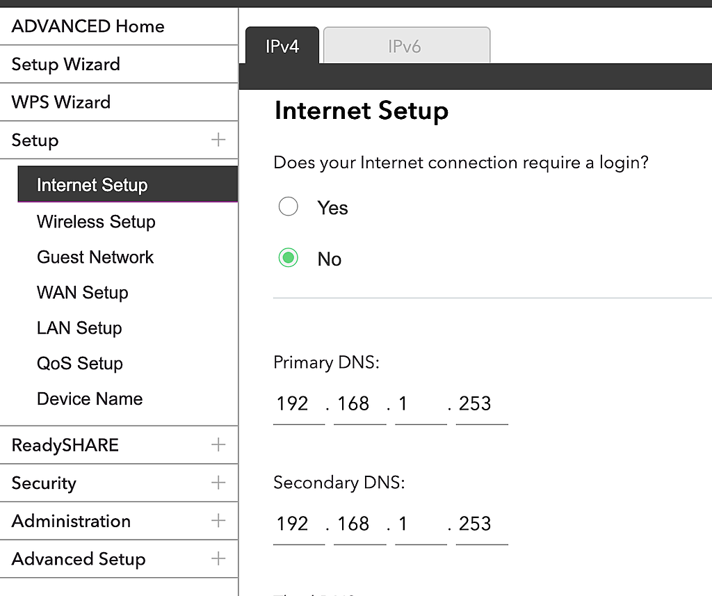Expand the Setup section plus icon
Screen dimensions: 712x596
click(218, 140)
